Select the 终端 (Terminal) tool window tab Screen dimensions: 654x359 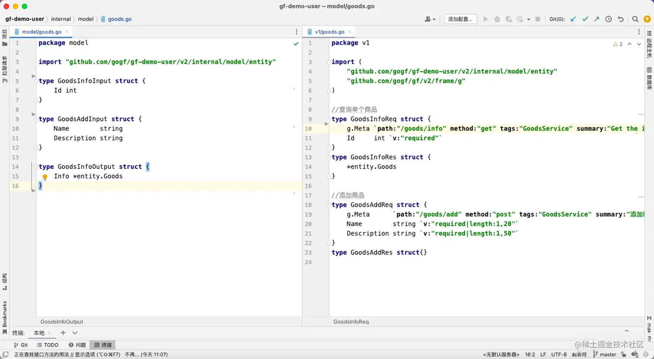point(103,345)
